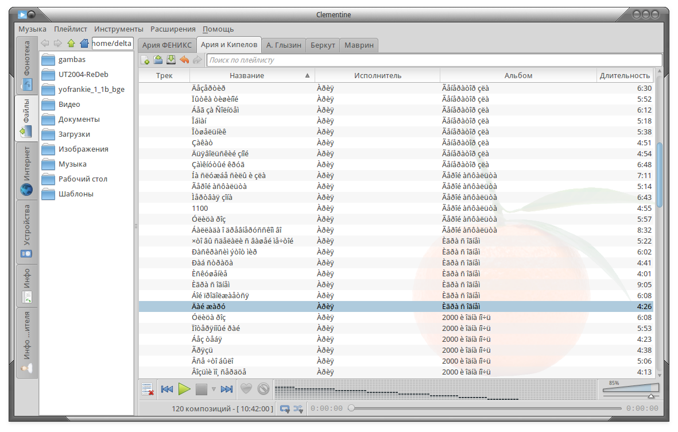Go to home folder icon
Viewport: 678px width, 432px height.
pyautogui.click(x=84, y=43)
